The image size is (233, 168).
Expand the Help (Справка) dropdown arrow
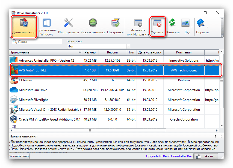(208, 27)
